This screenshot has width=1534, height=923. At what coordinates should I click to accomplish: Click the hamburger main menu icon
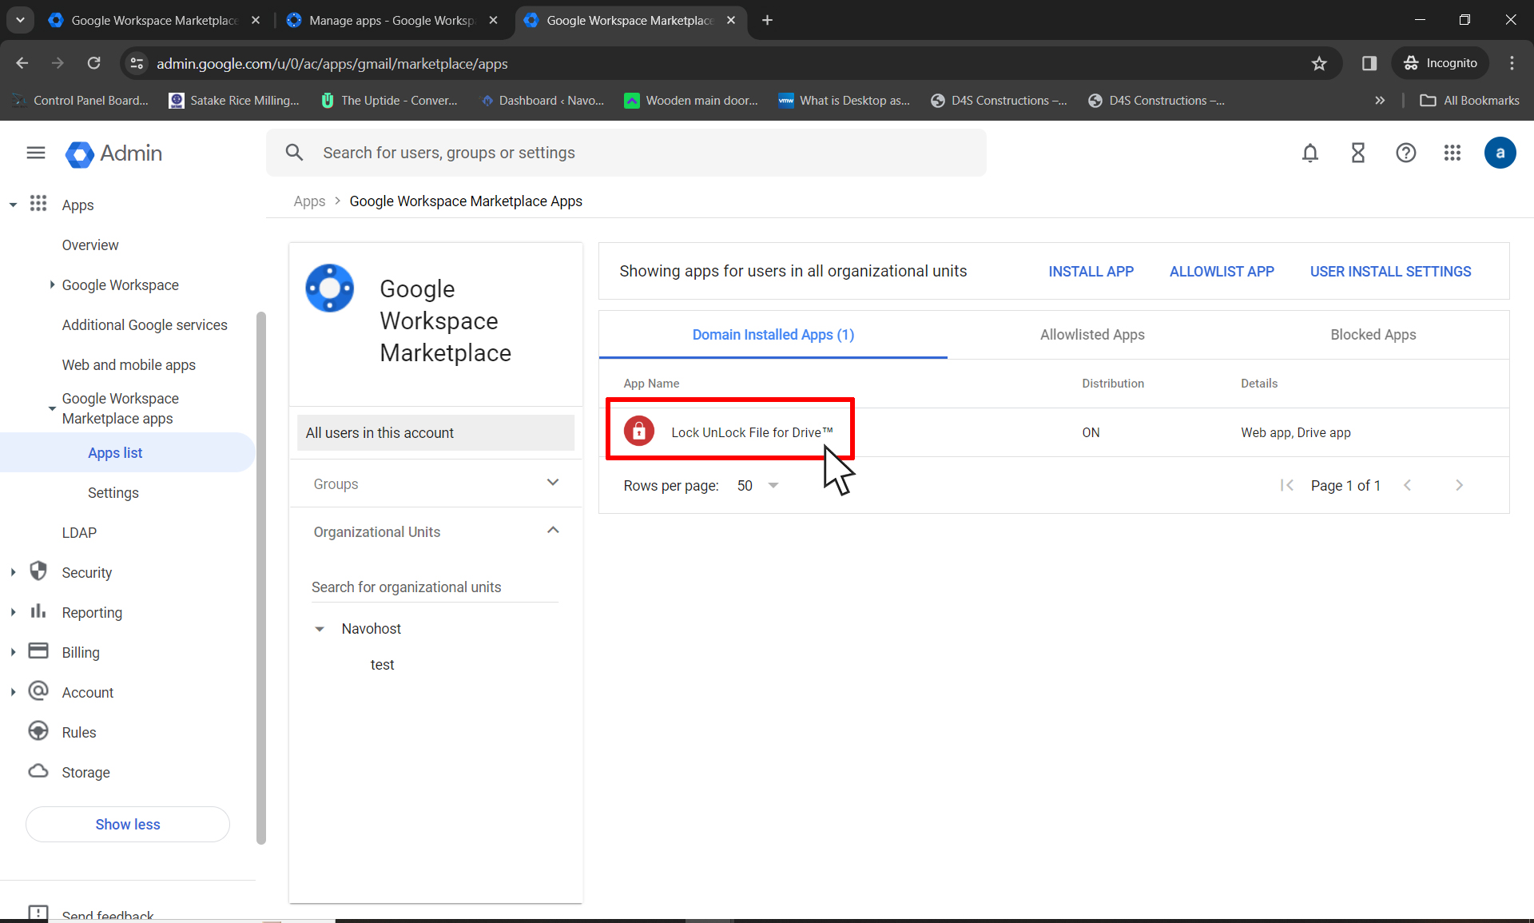(x=35, y=153)
